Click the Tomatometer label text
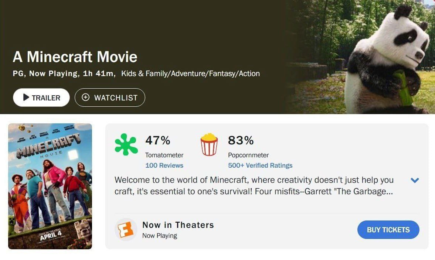Image resolution: width=435 pixels, height=260 pixels. coord(164,155)
